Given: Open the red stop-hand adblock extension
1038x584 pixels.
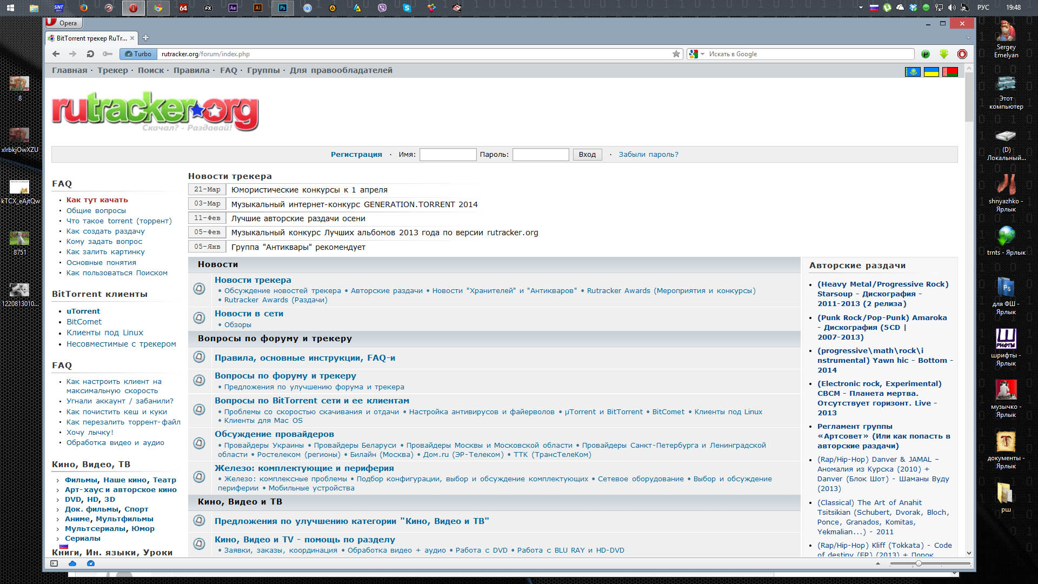Looking at the screenshot, I should coord(962,54).
